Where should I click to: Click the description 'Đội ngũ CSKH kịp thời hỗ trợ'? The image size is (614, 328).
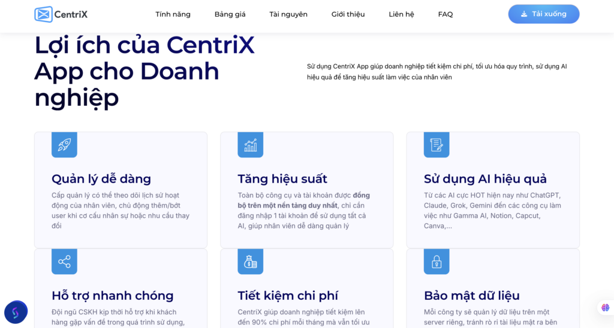pos(118,317)
